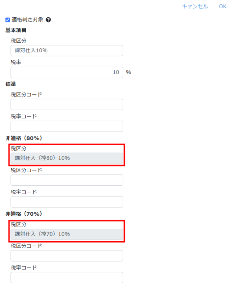Click the 非適格（80%） section heading

click(x=24, y=138)
